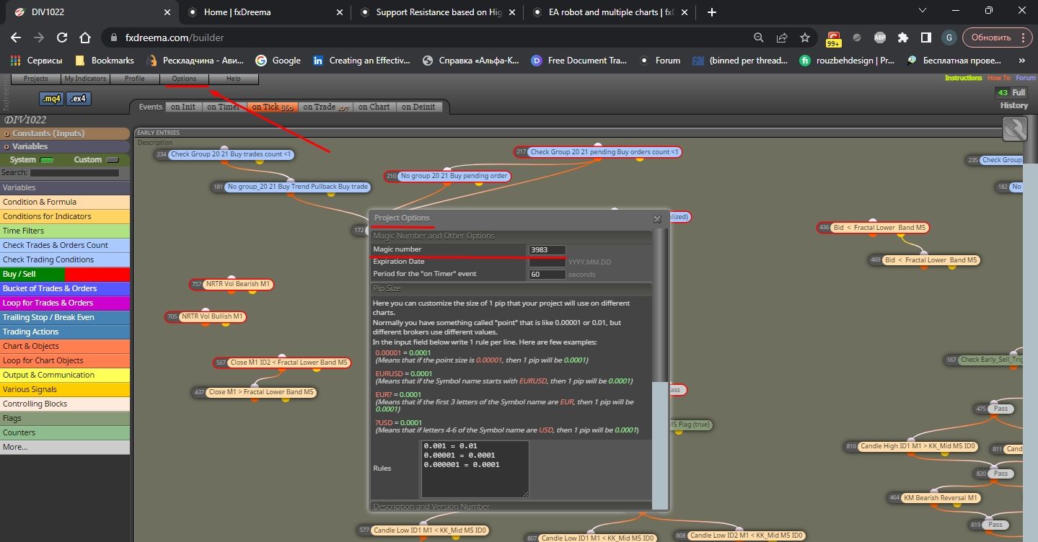Viewport: 1038px width, 542px height.
Task: Share this page via the share icon
Action: click(x=782, y=37)
